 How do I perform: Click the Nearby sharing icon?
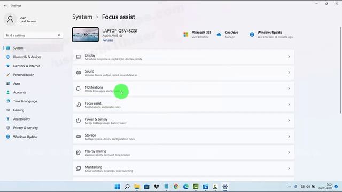click(79, 153)
